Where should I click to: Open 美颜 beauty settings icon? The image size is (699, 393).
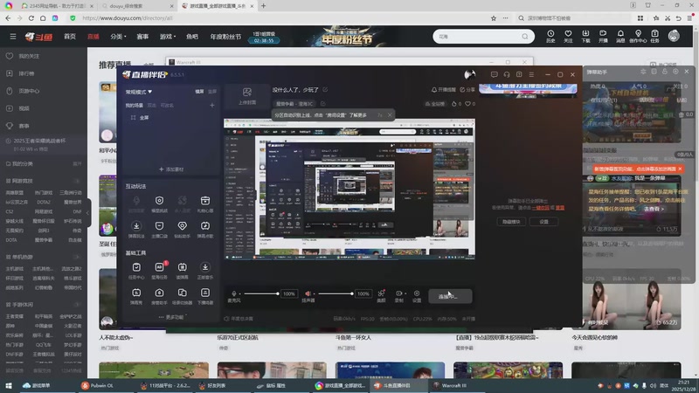tap(381, 295)
